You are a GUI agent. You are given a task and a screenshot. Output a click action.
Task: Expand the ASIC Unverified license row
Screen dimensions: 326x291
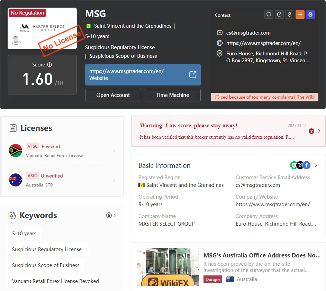[x=62, y=180]
